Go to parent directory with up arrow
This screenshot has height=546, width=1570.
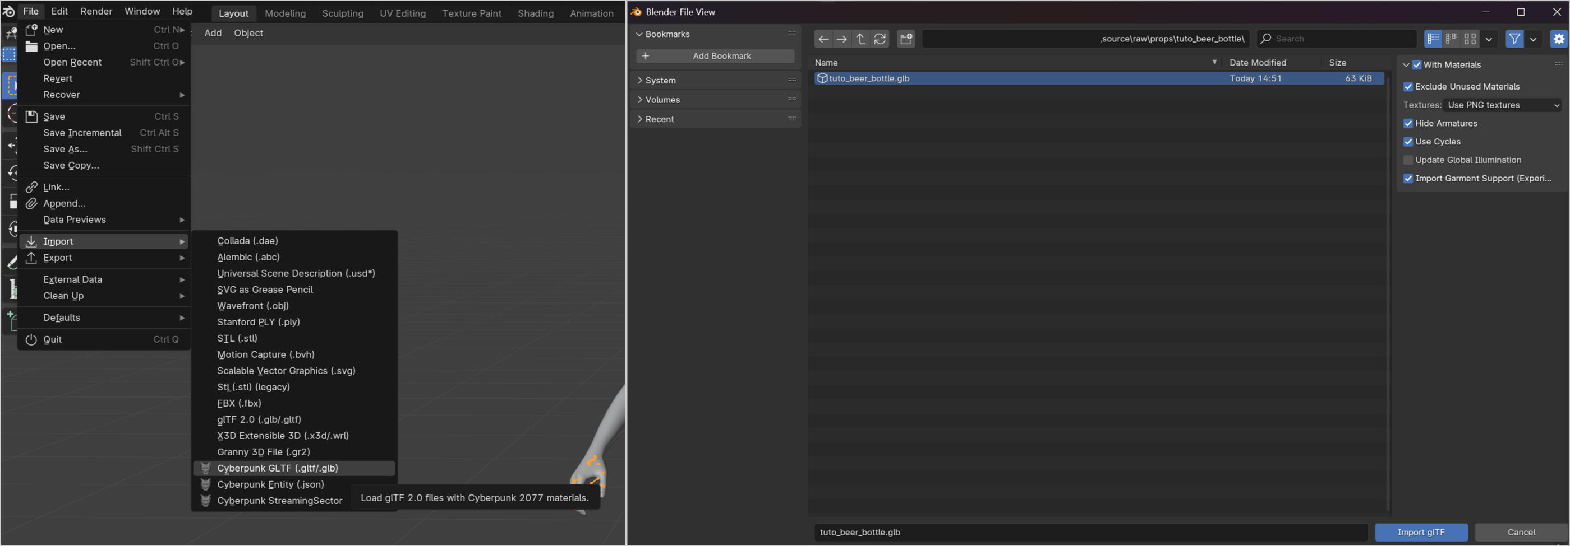click(x=860, y=39)
